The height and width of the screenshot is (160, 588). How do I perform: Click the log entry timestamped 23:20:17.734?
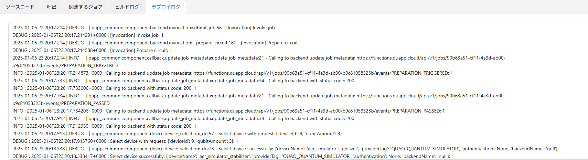[259, 96]
